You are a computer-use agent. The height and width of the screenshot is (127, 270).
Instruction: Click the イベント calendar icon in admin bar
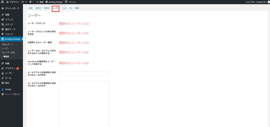click(66, 2)
